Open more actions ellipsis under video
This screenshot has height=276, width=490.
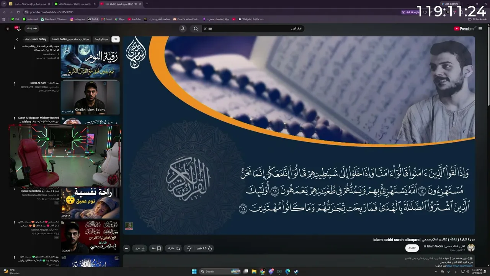126,248
